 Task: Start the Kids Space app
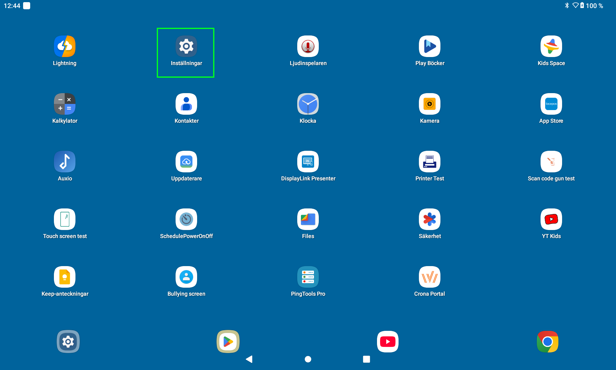click(x=551, y=46)
